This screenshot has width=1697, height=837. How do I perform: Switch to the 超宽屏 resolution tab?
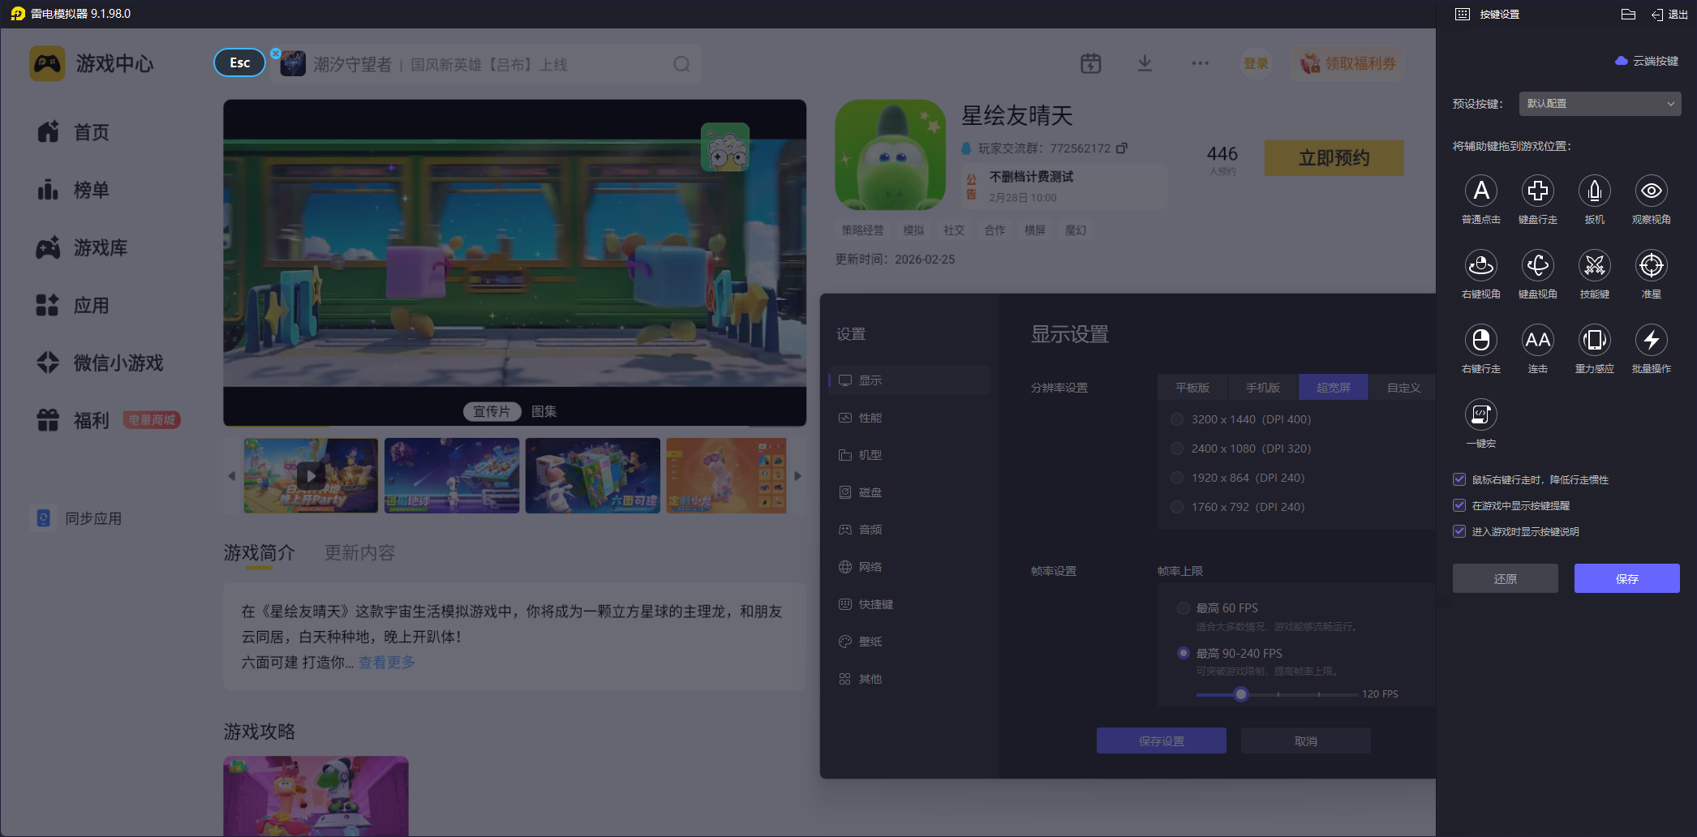tap(1334, 388)
